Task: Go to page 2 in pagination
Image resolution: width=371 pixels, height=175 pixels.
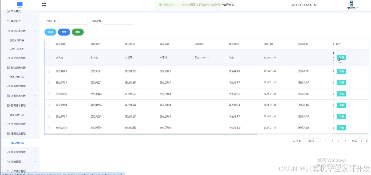Action: (x=339, y=141)
